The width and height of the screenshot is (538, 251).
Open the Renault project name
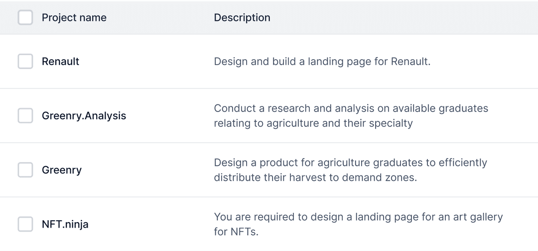pos(61,62)
